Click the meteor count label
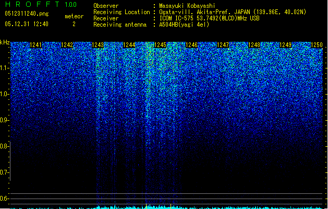 click(74, 16)
